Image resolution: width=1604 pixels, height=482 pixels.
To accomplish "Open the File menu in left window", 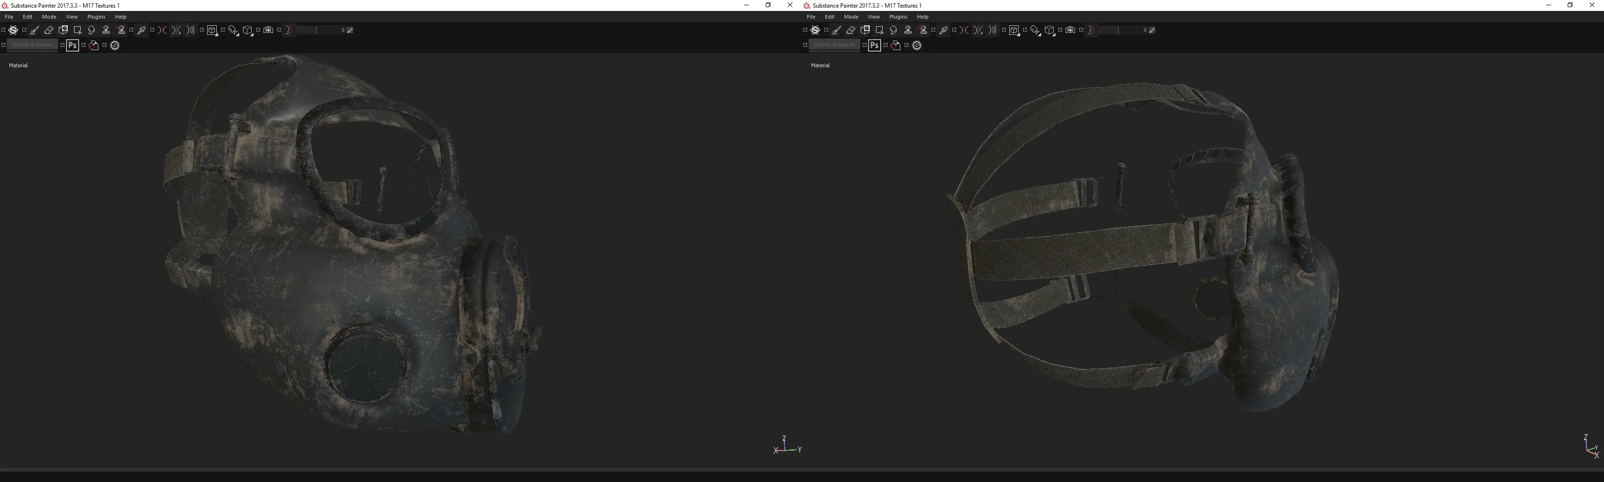I will pyautogui.click(x=10, y=17).
